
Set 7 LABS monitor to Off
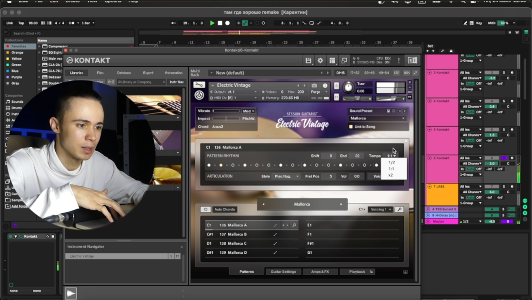[x=479, y=198]
